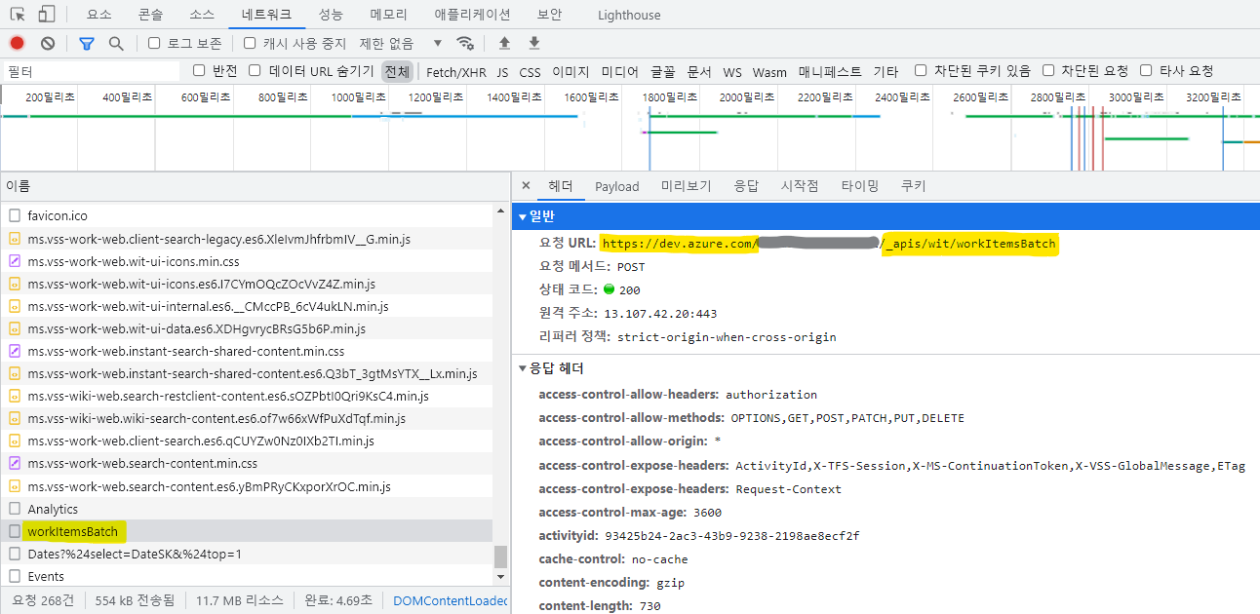Check the 캐시 사용 중지 option

click(250, 43)
